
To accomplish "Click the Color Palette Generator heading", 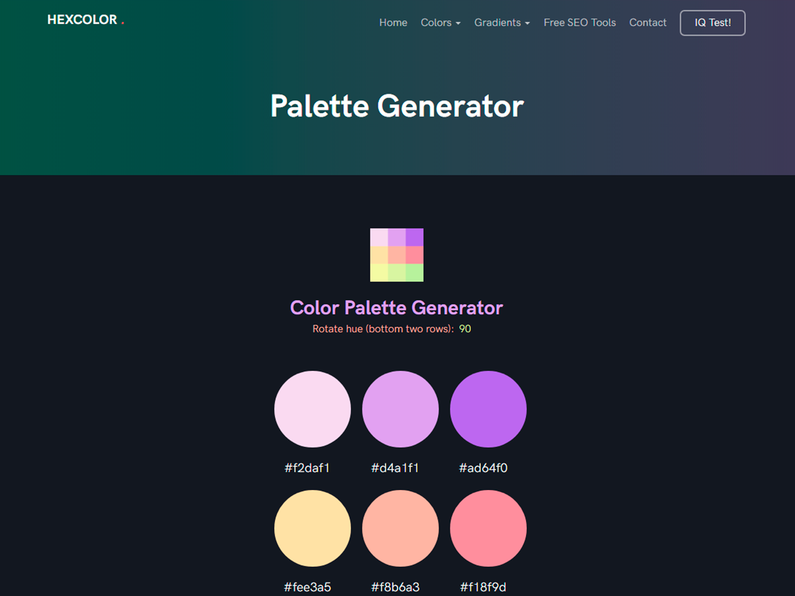I will [397, 307].
